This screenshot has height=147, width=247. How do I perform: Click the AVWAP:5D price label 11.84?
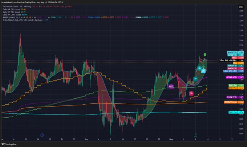click(x=236, y=69)
